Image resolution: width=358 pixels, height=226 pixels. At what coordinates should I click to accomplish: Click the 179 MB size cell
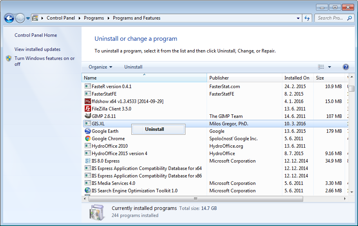click(x=334, y=131)
